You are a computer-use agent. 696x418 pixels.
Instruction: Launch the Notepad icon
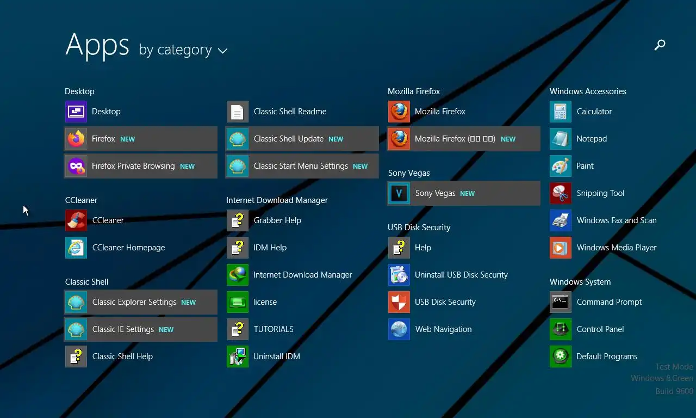[x=561, y=139]
